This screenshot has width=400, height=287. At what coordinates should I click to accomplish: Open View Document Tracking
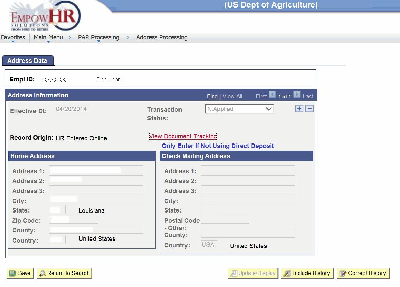pyautogui.click(x=183, y=136)
